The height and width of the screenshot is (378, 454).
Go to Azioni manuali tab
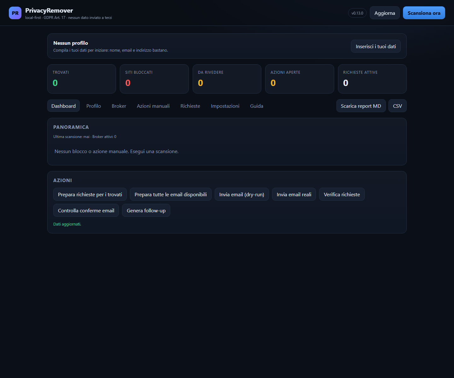[153, 106]
